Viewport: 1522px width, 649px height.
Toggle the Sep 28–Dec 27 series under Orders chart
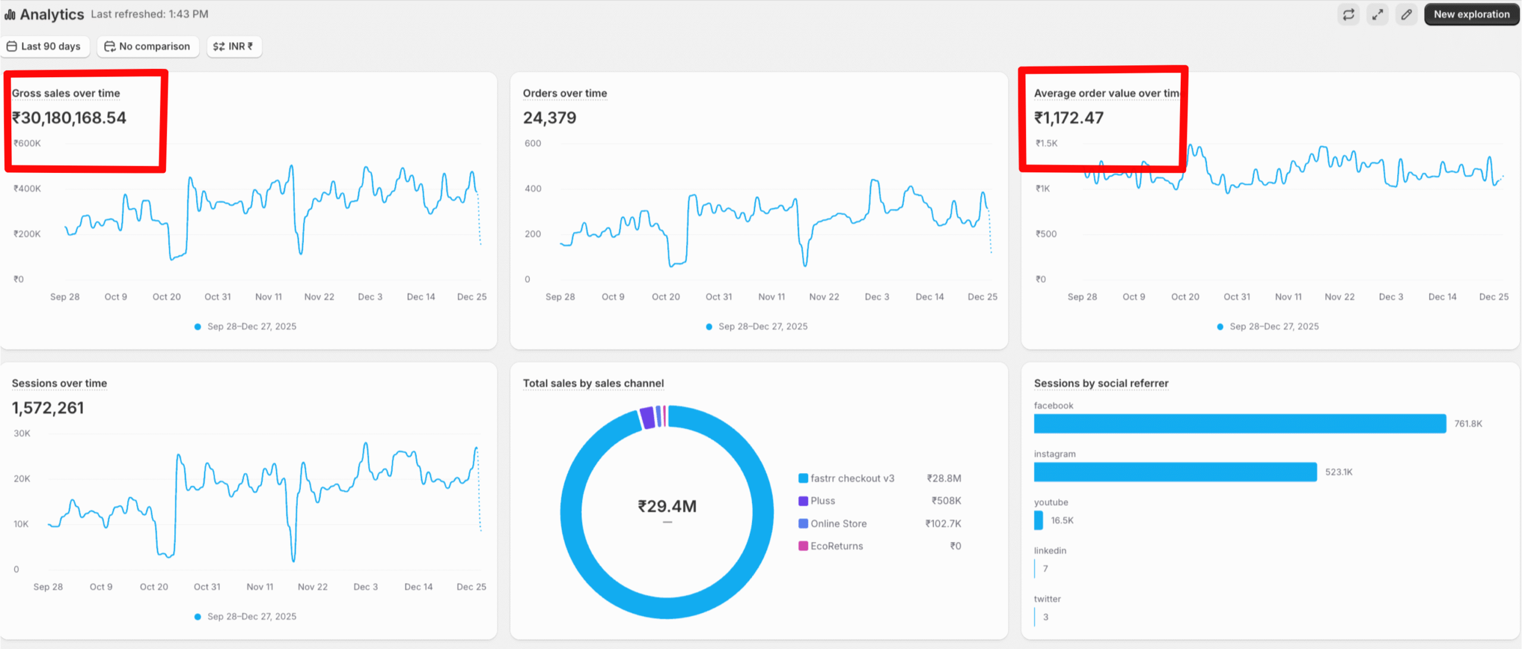point(757,326)
